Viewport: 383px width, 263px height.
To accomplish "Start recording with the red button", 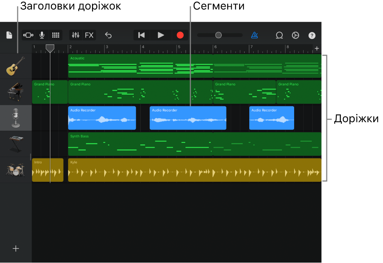I will click(x=180, y=35).
